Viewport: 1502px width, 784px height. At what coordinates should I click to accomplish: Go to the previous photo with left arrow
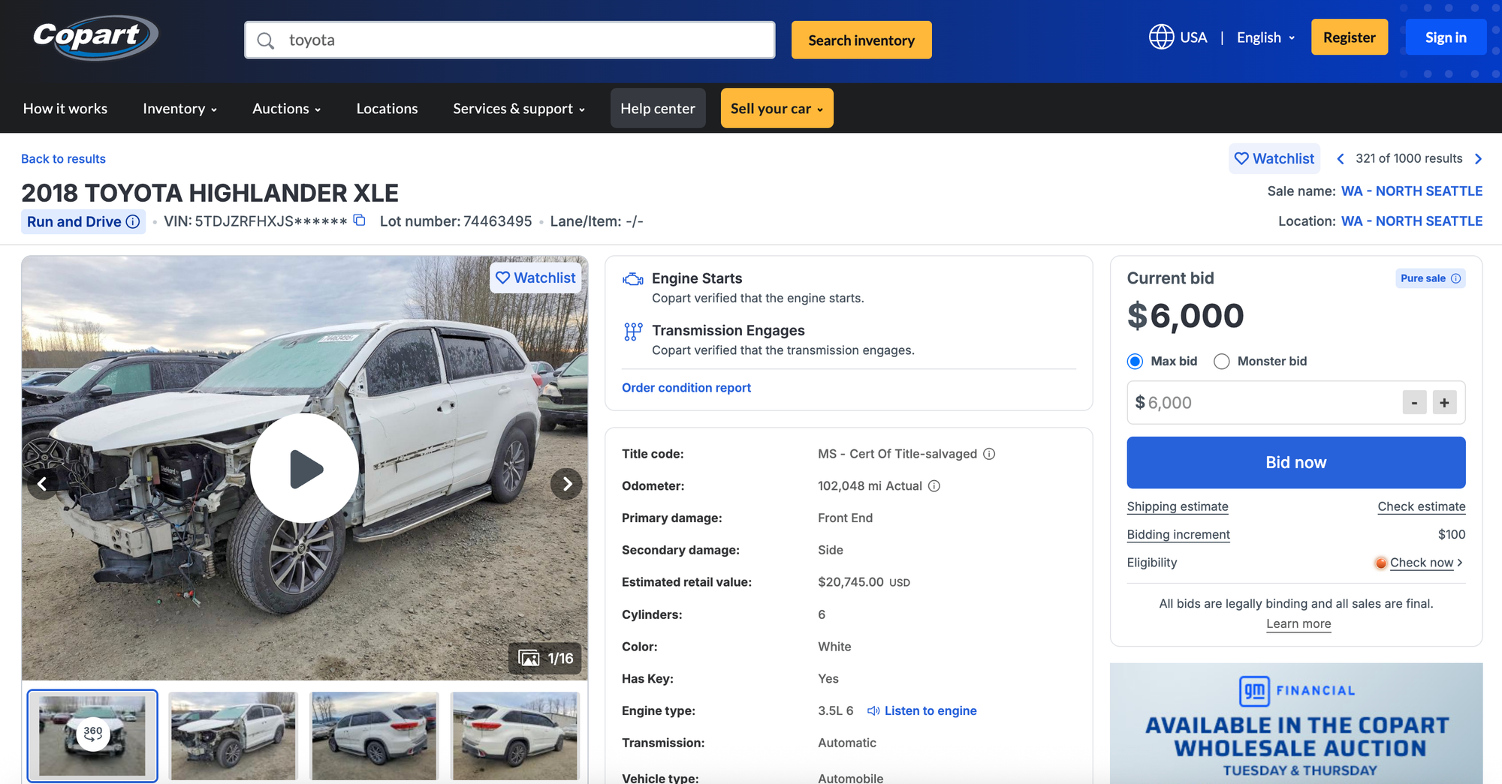(x=43, y=484)
